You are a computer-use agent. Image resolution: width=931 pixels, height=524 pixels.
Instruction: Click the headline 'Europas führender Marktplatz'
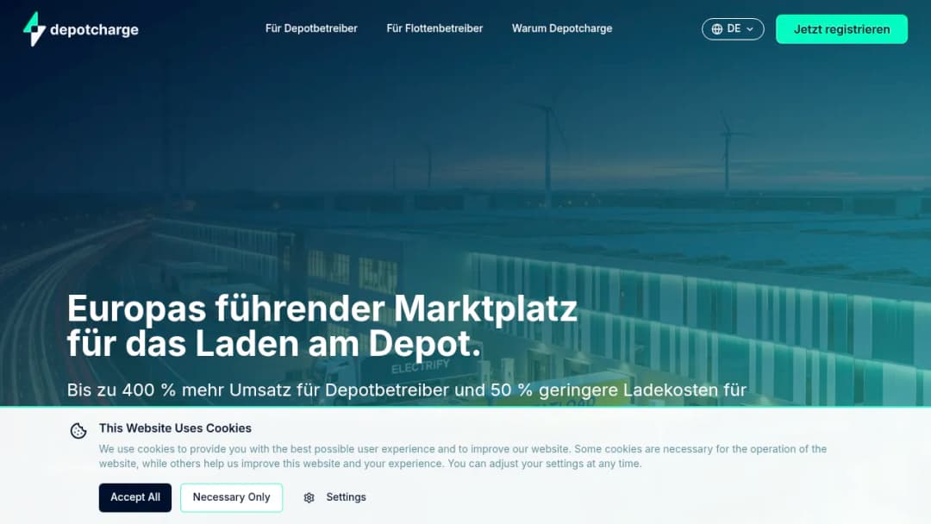(x=322, y=308)
